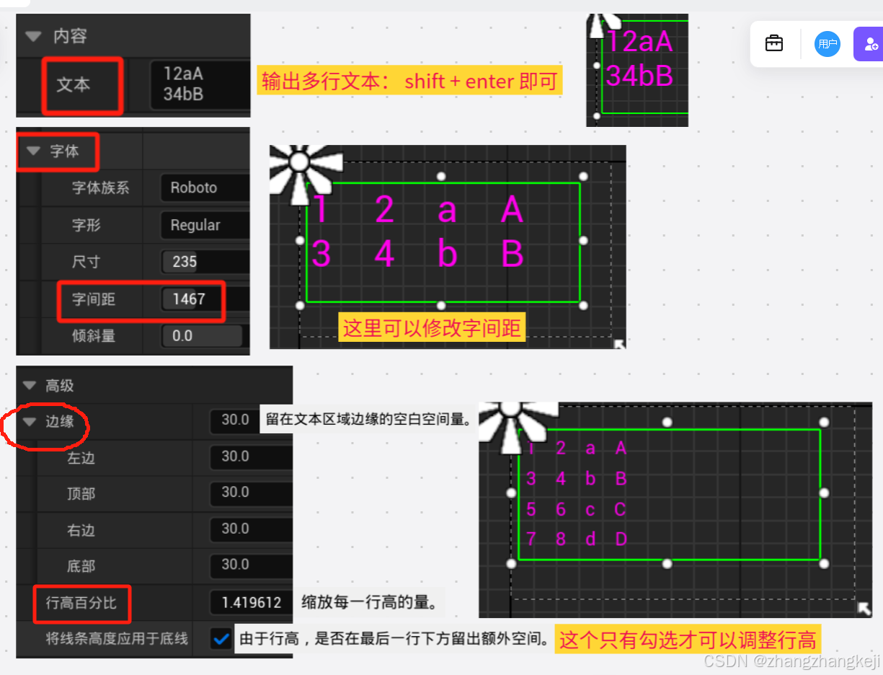The height and width of the screenshot is (675, 883).
Task: Collapse the 边缘 margin group
Action: coord(29,422)
